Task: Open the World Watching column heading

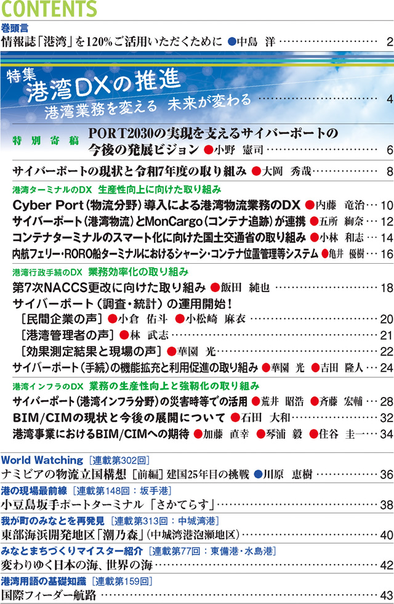Action: [x=42, y=460]
